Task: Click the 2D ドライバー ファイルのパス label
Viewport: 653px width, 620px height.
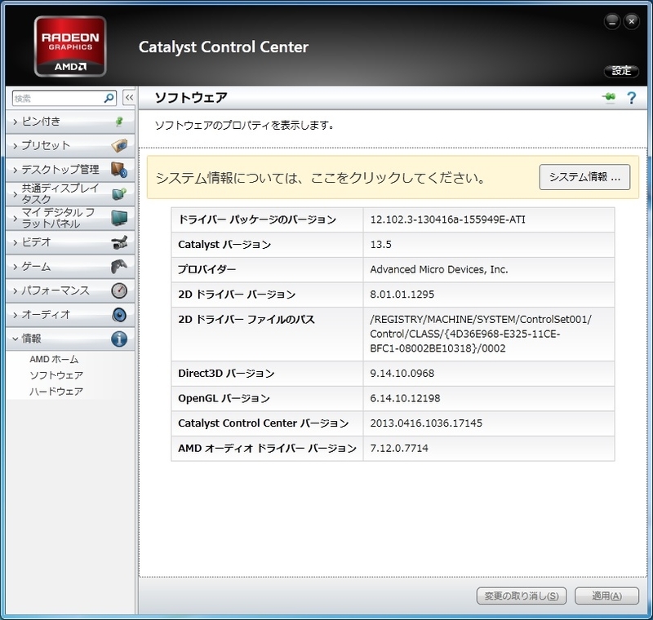Action: tap(247, 320)
